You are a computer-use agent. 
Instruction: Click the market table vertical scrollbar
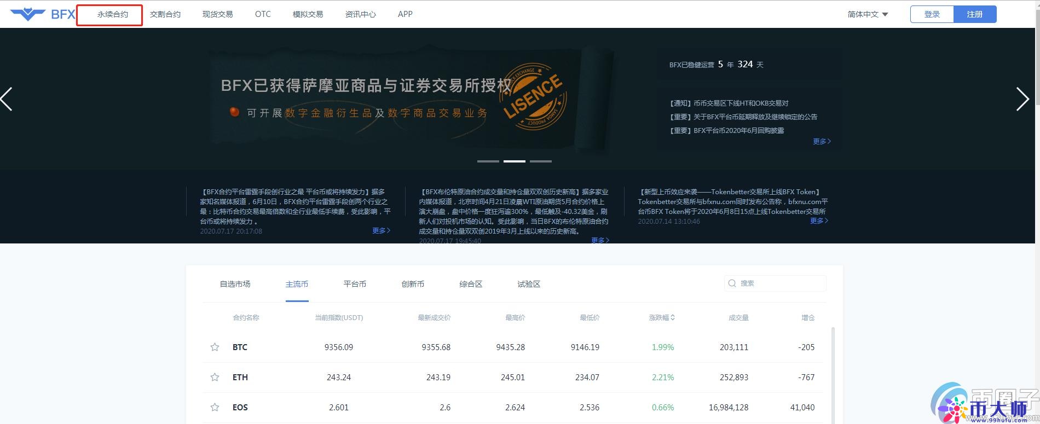[x=833, y=375]
